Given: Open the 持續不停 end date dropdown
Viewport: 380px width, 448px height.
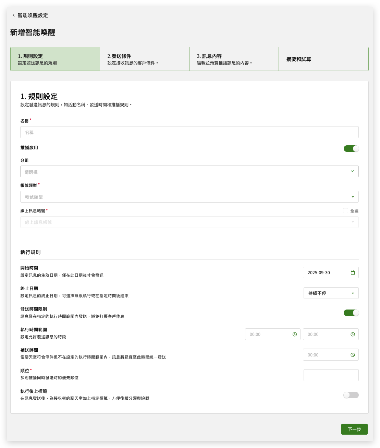Looking at the screenshot, I should [331, 293].
